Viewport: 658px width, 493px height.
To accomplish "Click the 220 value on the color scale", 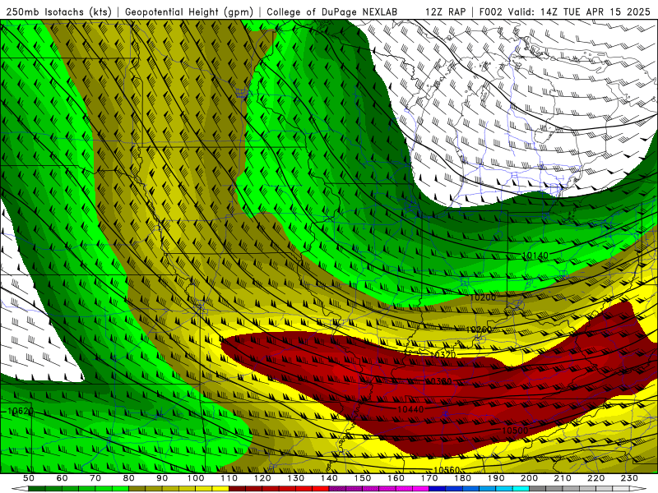I will click(595, 478).
